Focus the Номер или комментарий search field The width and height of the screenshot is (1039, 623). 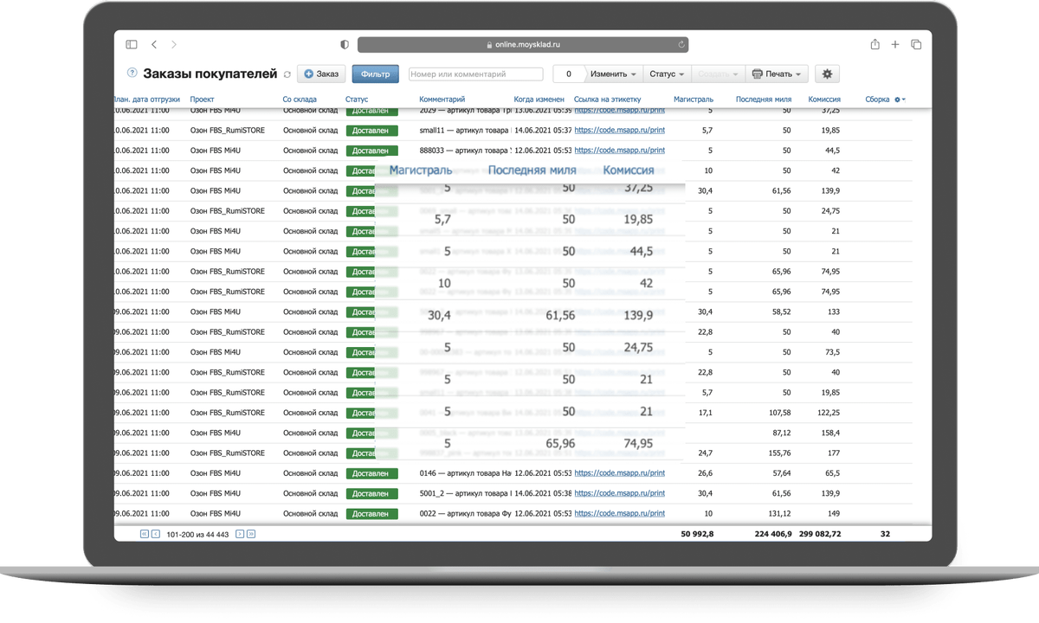point(475,74)
